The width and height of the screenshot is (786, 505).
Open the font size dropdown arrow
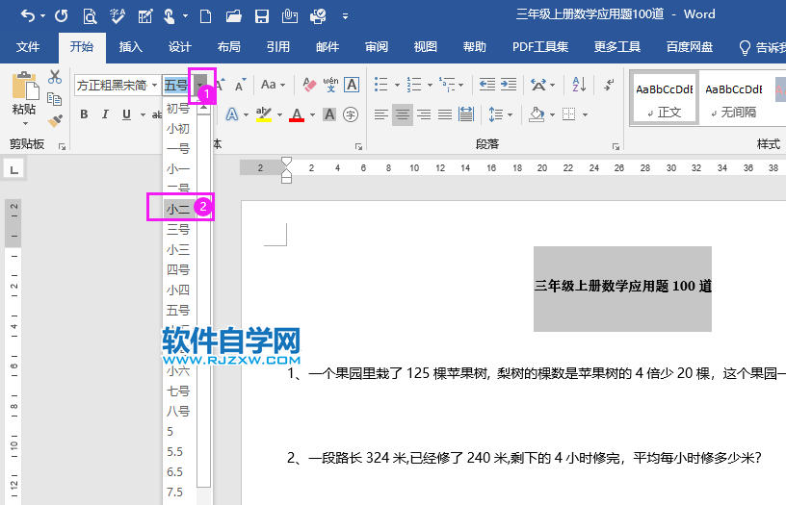click(200, 85)
